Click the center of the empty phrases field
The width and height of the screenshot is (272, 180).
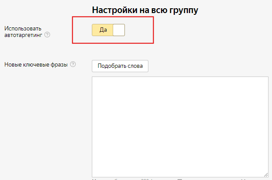180,127
